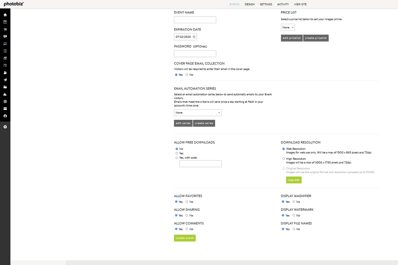Open the Price List dropdown
398x265 pixels.
tap(288, 27)
